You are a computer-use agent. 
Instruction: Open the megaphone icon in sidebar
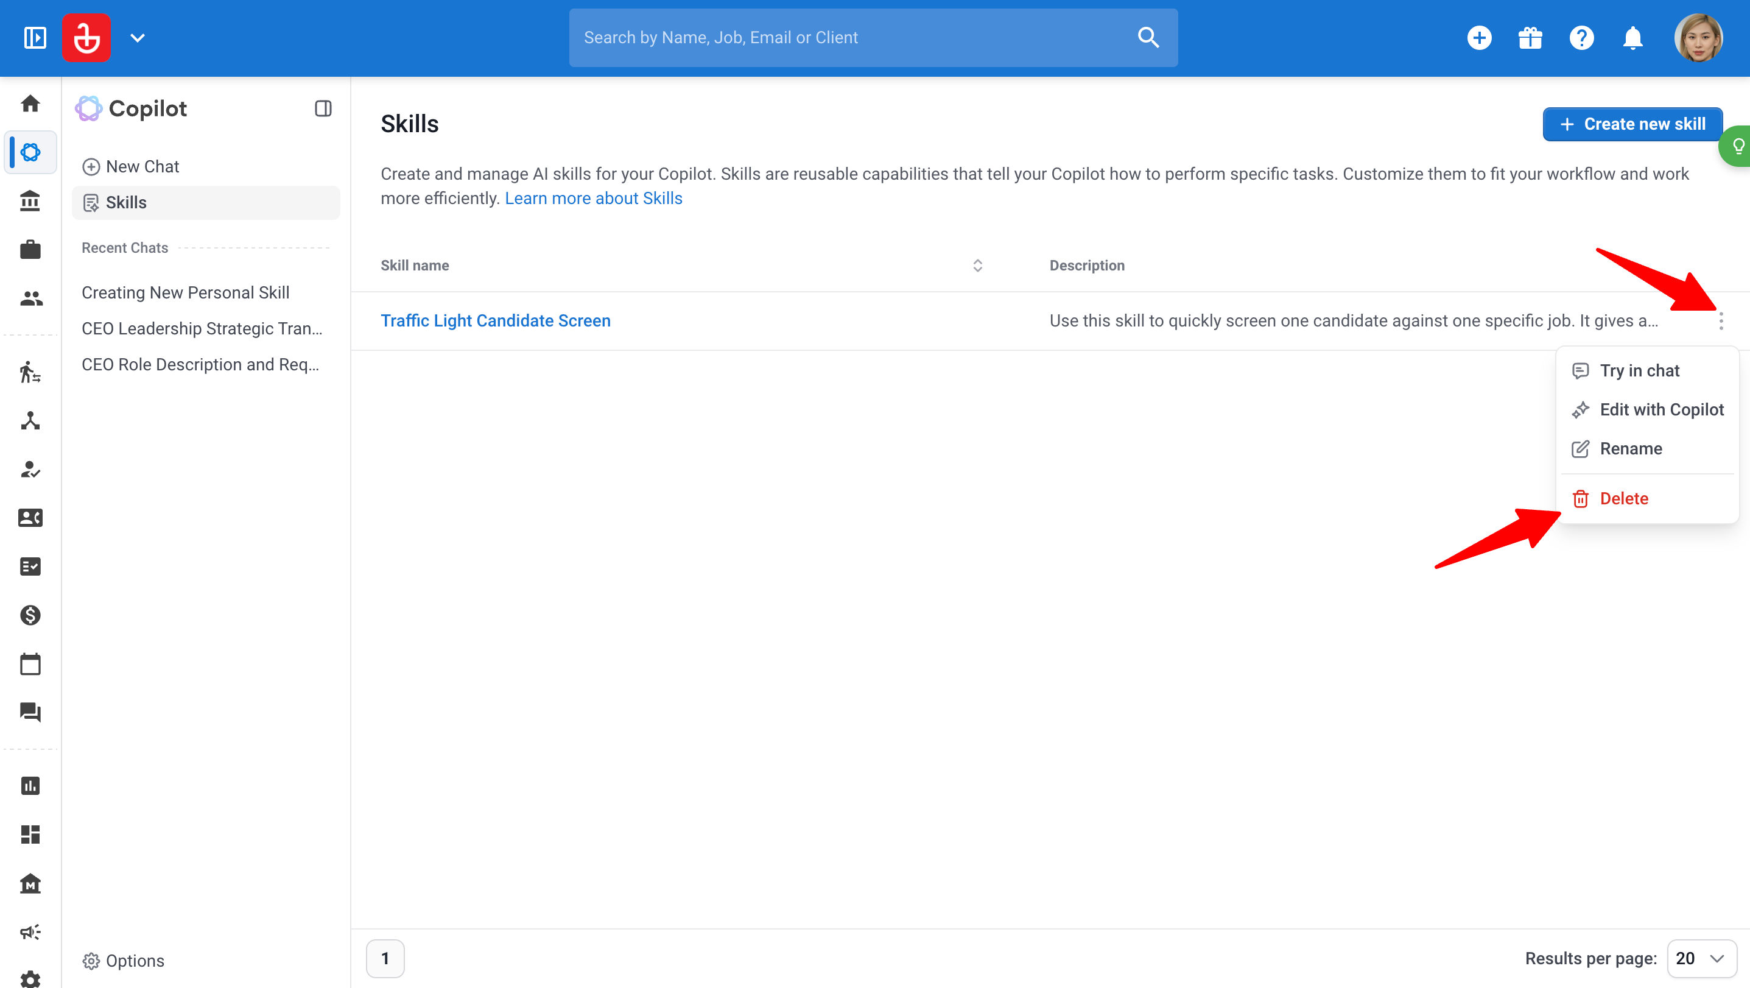click(x=30, y=931)
